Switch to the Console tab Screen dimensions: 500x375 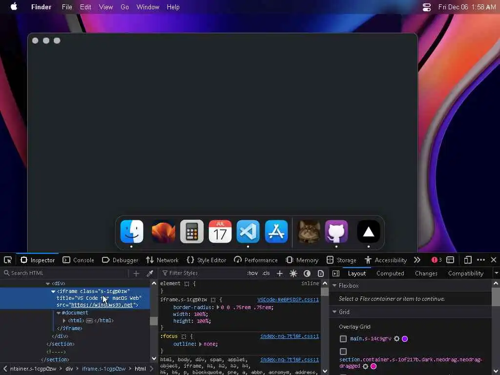(79, 260)
